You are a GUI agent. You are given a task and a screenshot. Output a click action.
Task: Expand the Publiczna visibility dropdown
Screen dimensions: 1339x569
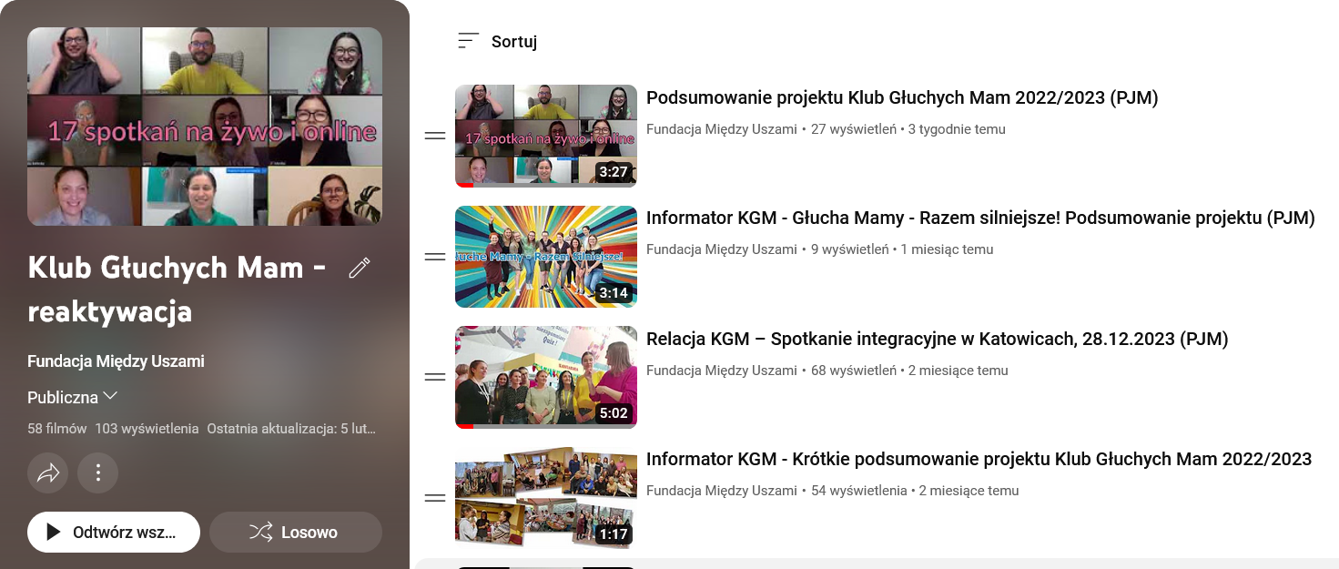73,397
